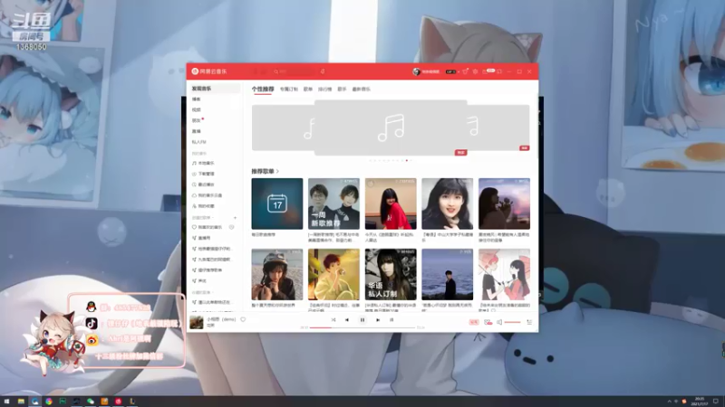The width and height of the screenshot is (725, 407).
Task: Open the skin theme shirt icon
Action: pos(465,71)
